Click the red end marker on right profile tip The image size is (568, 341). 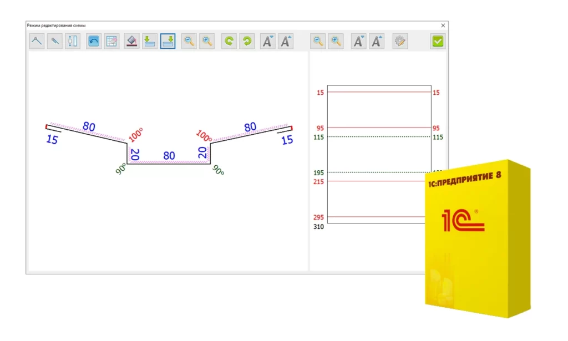tap(292, 128)
